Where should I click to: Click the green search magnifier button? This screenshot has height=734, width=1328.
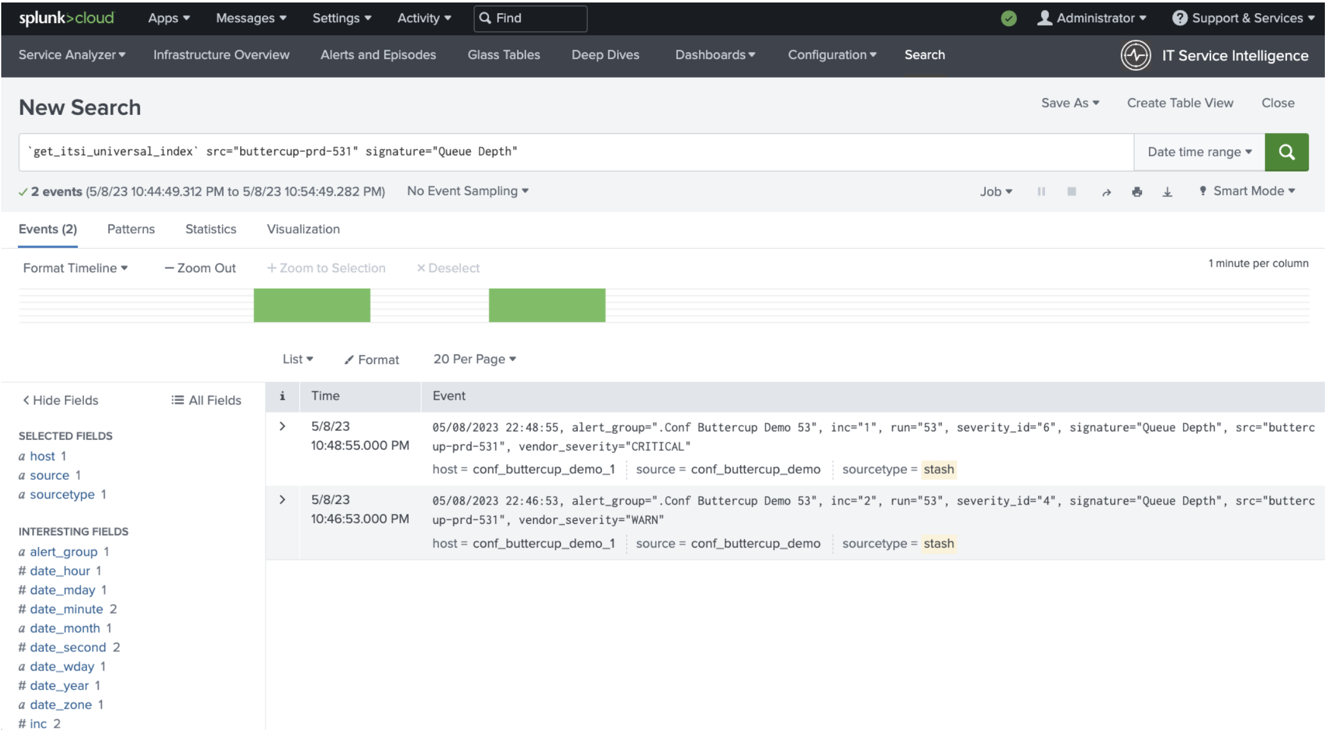point(1286,152)
